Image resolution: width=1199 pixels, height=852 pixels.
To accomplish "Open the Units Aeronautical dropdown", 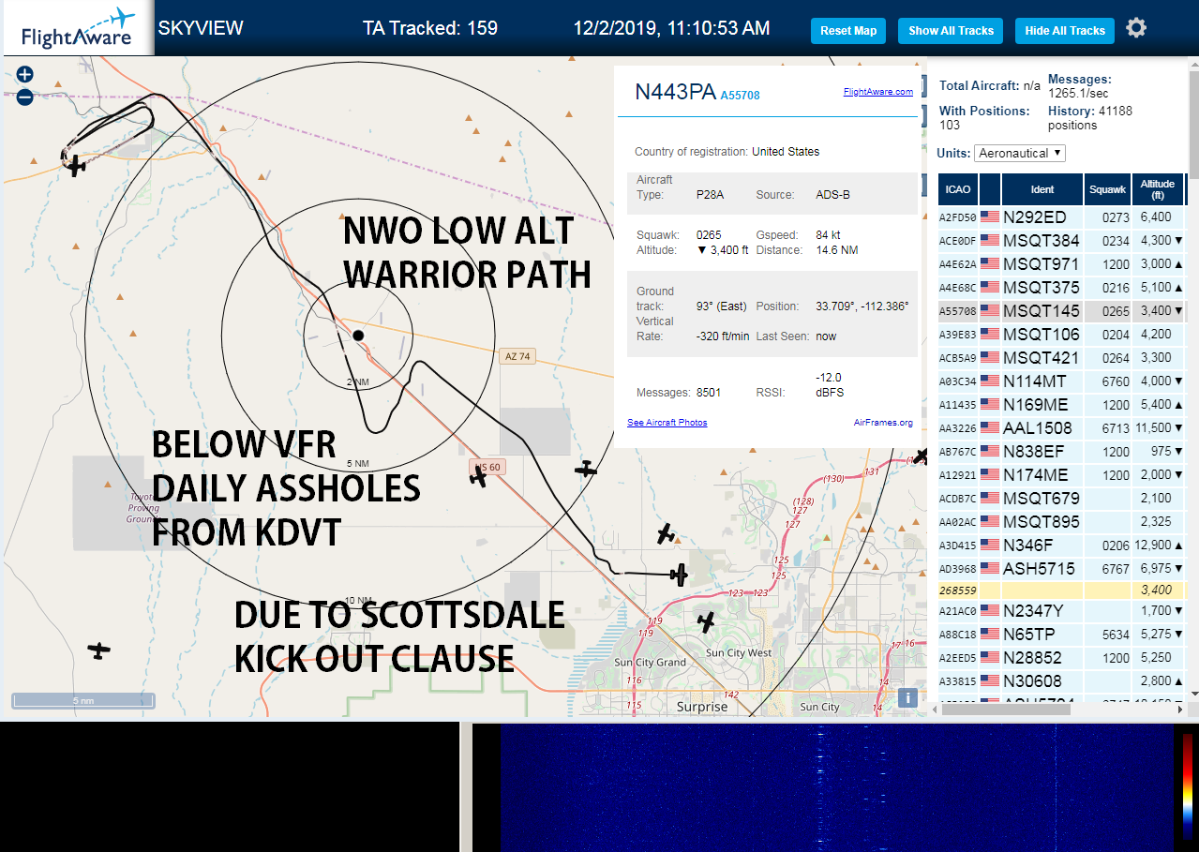I will pyautogui.click(x=1020, y=153).
